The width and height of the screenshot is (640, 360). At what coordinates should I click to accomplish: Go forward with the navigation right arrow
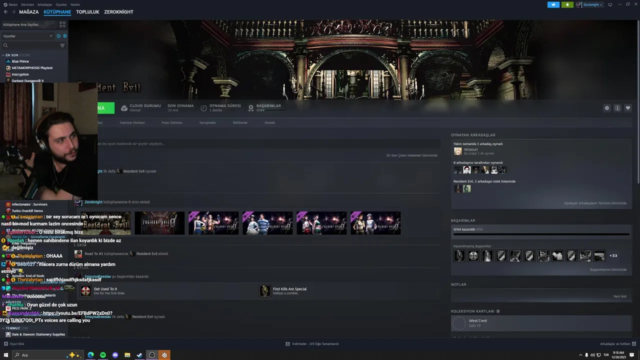[x=13, y=12]
